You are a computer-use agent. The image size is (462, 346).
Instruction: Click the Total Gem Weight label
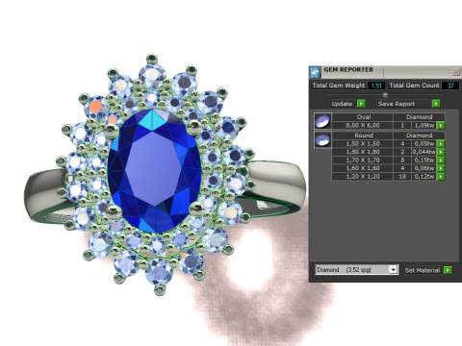click(339, 86)
